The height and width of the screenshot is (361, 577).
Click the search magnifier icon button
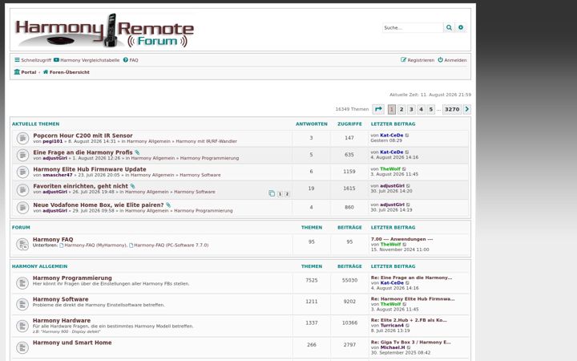(x=449, y=27)
